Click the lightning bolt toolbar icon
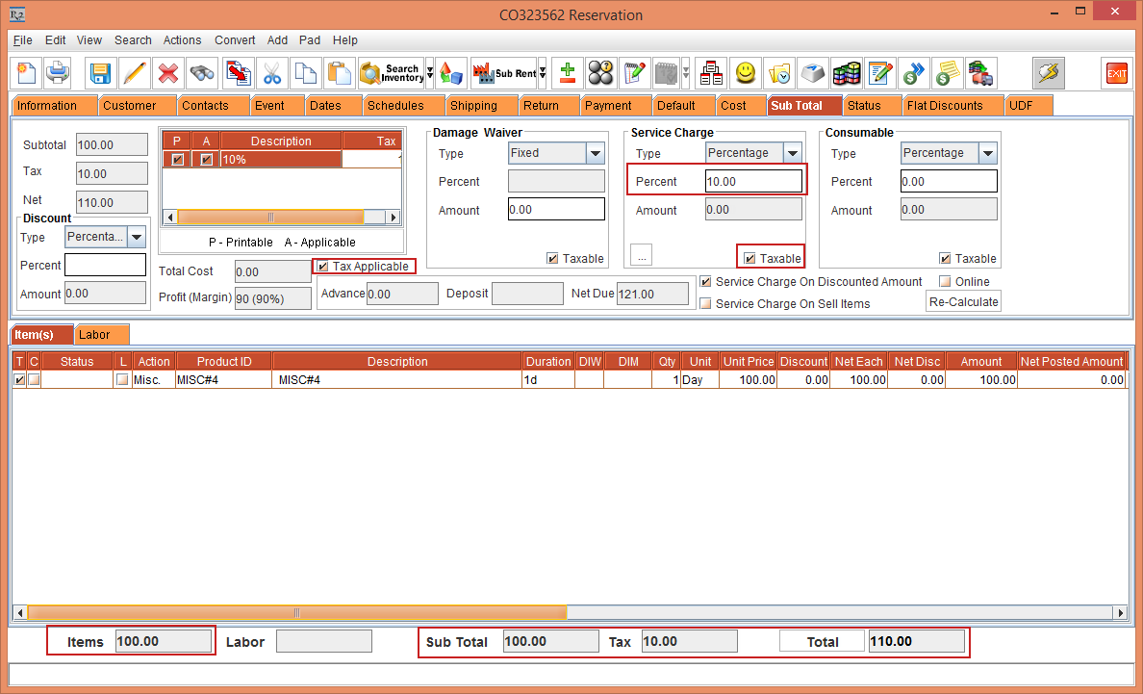The image size is (1143, 694). [1048, 73]
